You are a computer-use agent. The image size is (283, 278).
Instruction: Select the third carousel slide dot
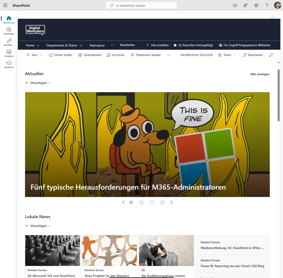pos(152,202)
